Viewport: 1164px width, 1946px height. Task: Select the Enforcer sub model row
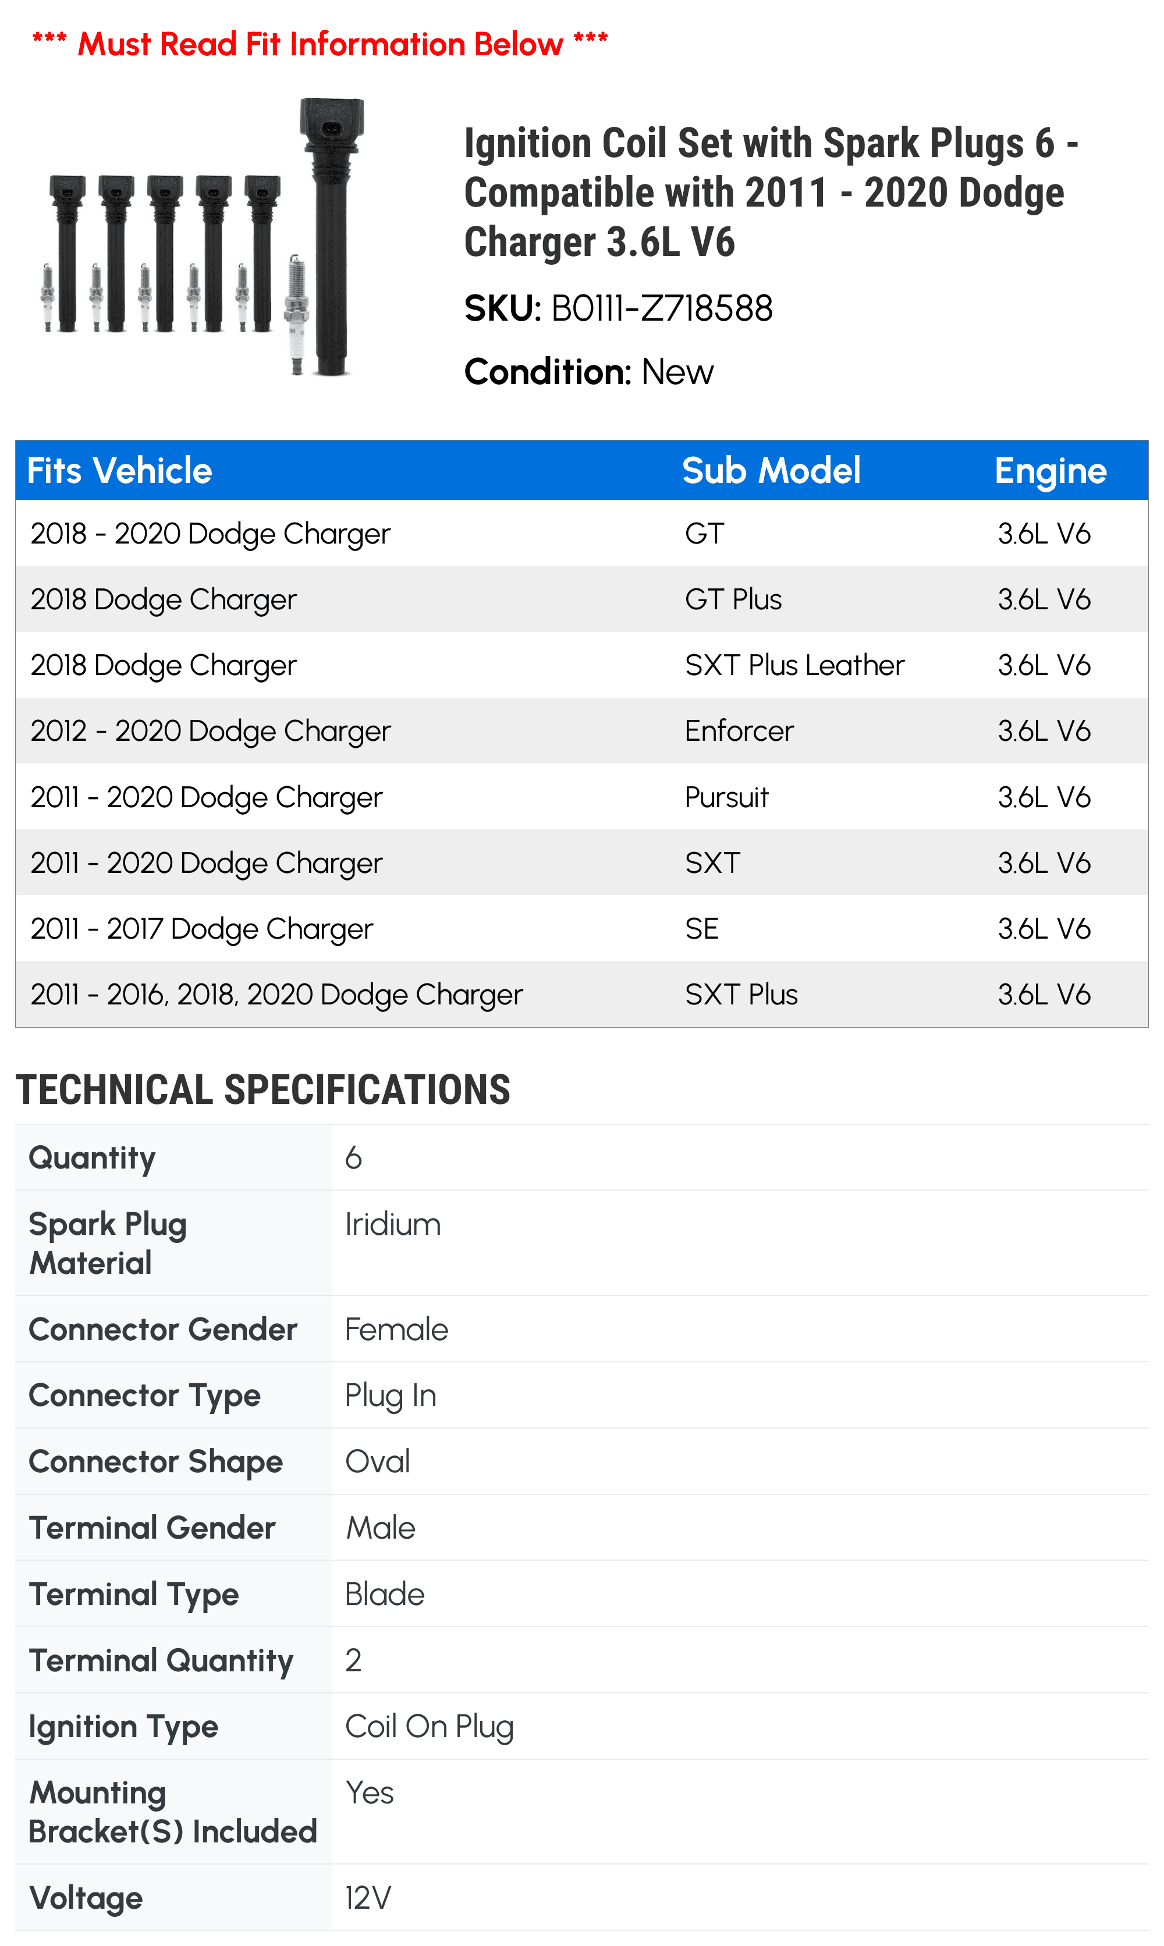(582, 731)
